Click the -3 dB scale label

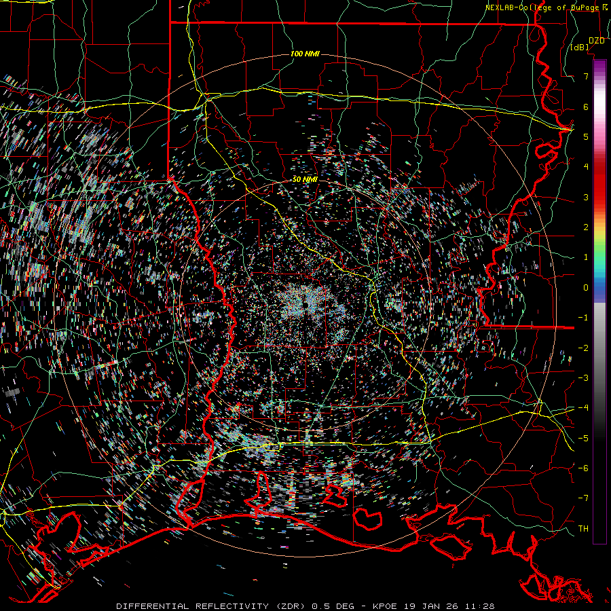click(x=583, y=378)
